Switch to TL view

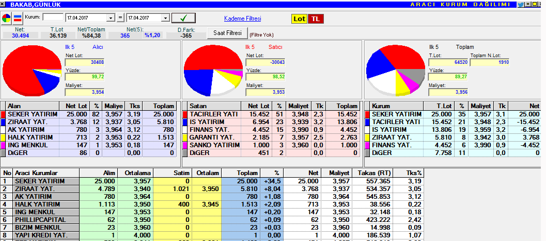pos(316,19)
